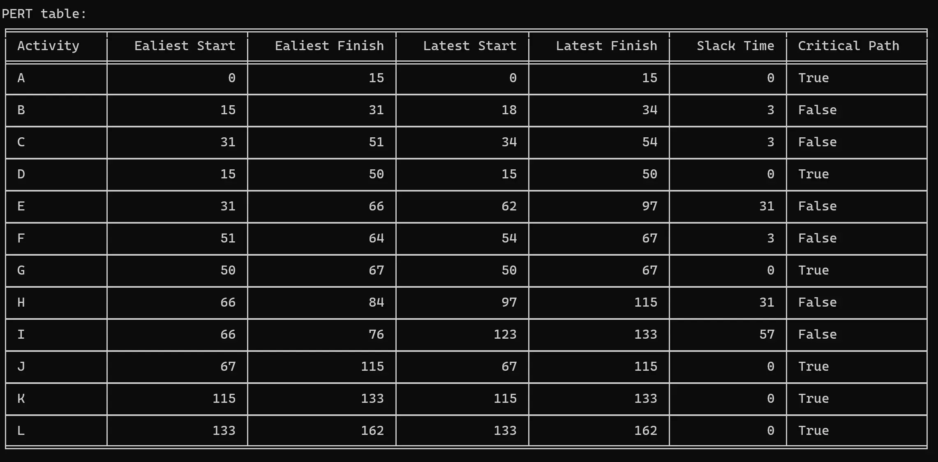Click the Latest Finish column header
Viewport: 938px width, 462px height.
point(606,46)
